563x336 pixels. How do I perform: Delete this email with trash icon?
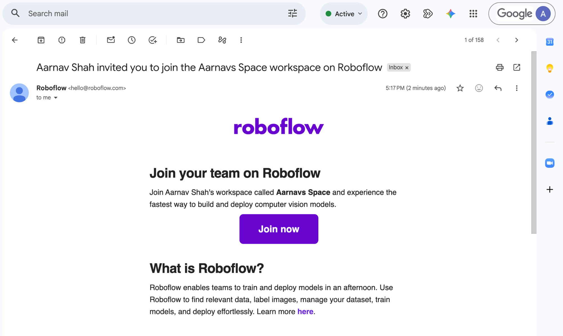coord(82,40)
